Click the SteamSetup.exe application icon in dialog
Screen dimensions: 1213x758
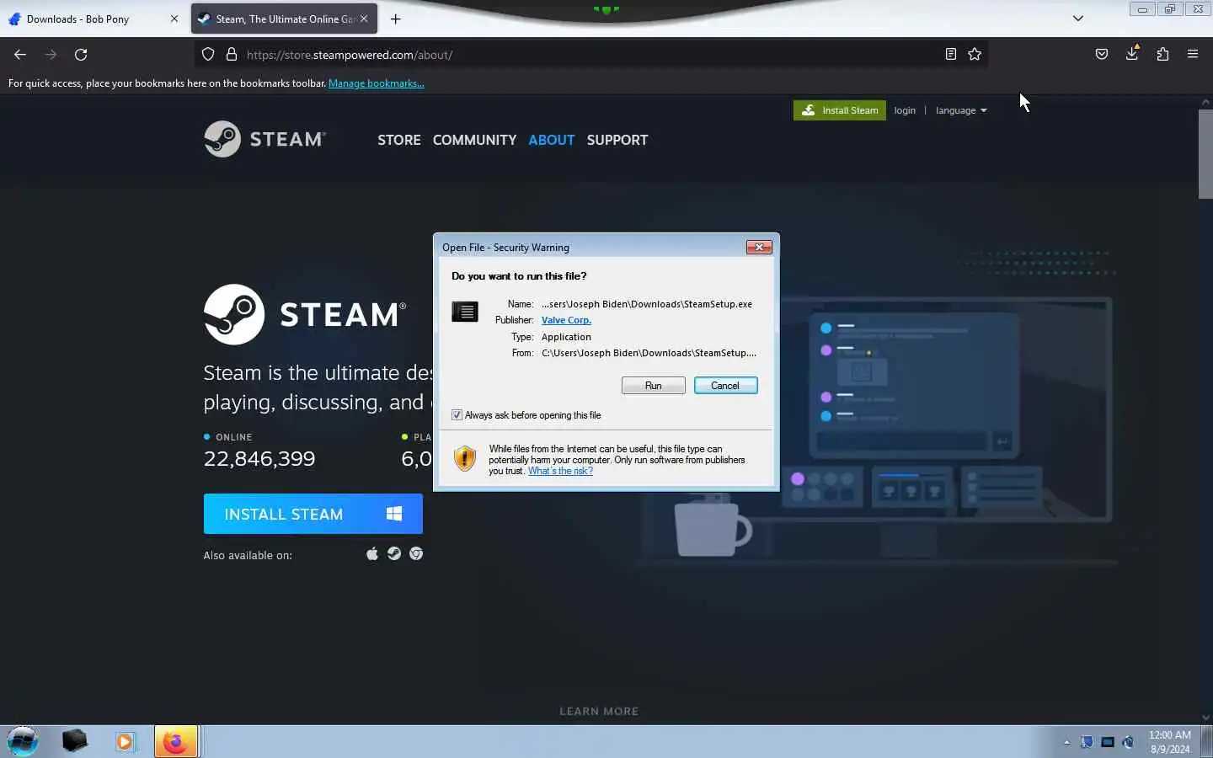coord(464,312)
